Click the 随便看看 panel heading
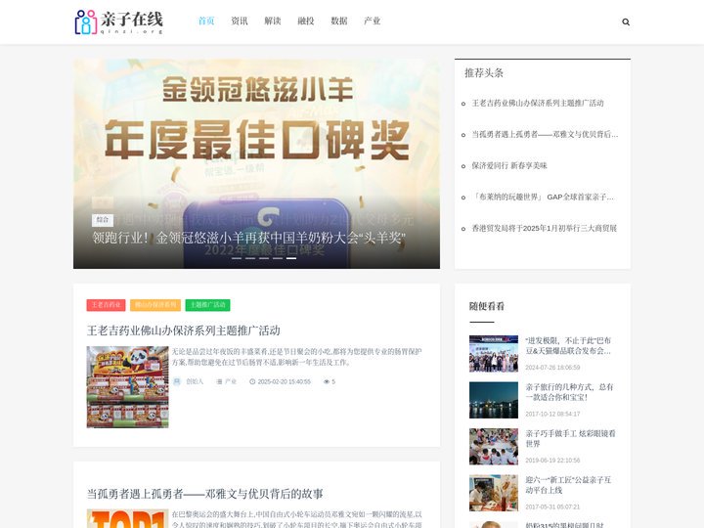This screenshot has width=704, height=528. point(486,306)
